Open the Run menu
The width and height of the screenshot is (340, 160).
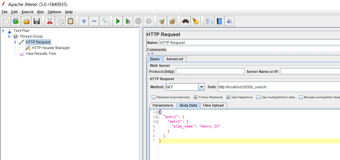click(x=40, y=12)
